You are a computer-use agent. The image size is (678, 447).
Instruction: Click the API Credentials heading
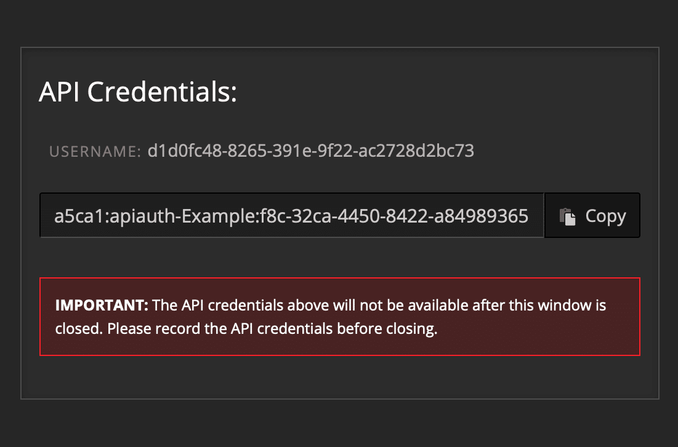[138, 92]
